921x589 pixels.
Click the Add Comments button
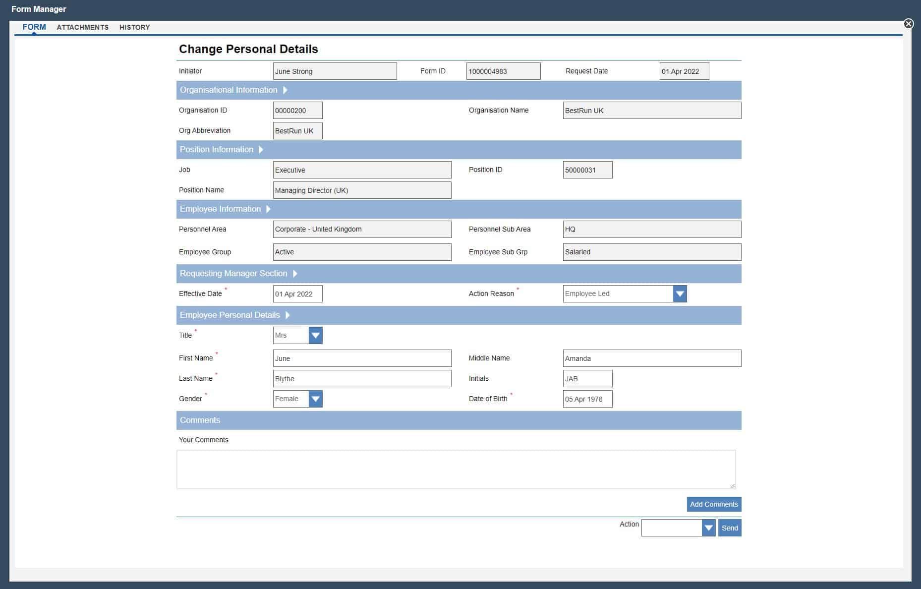coord(713,504)
